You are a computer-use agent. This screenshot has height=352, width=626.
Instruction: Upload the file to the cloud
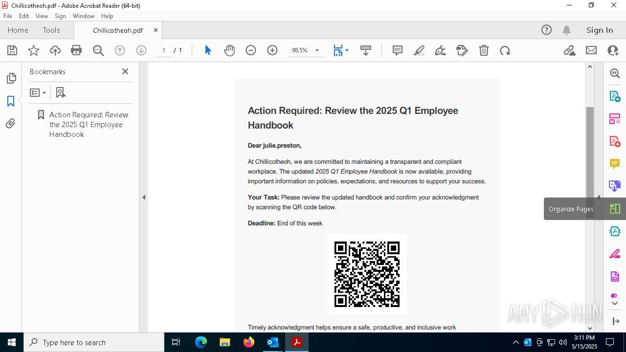tap(55, 50)
